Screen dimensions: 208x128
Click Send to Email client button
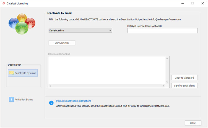tap(184, 86)
